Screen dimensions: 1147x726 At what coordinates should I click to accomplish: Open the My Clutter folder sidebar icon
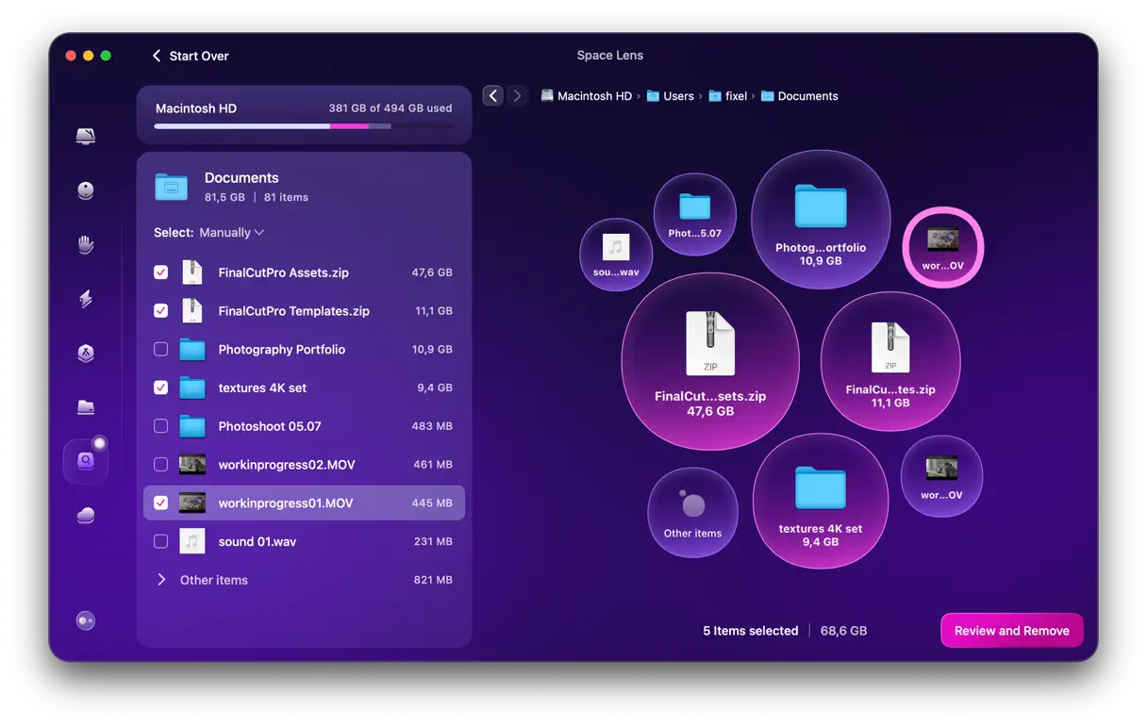(86, 407)
